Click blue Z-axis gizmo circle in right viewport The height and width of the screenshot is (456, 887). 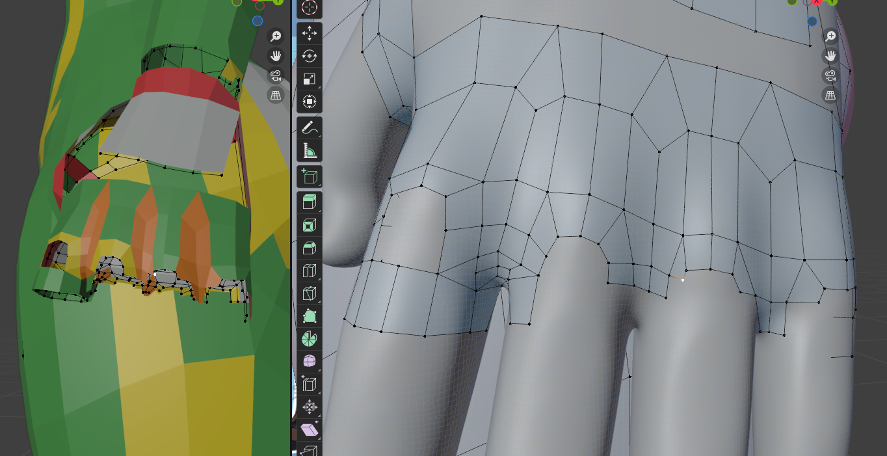[812, 21]
